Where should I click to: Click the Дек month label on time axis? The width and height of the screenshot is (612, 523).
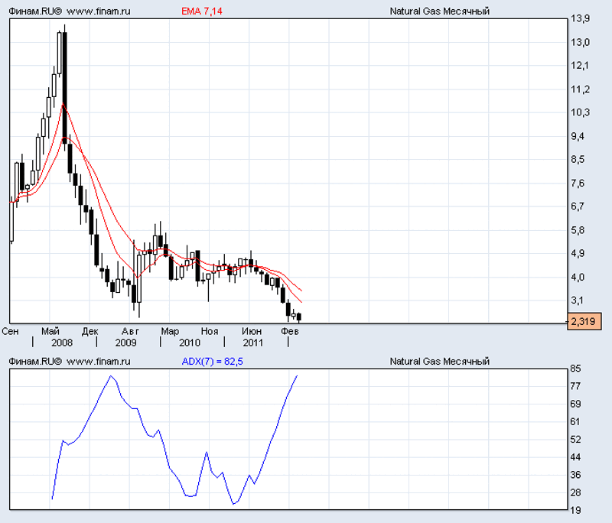[90, 332]
